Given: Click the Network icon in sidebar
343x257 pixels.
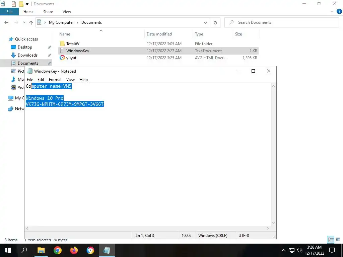Looking at the screenshot, I should (11, 109).
